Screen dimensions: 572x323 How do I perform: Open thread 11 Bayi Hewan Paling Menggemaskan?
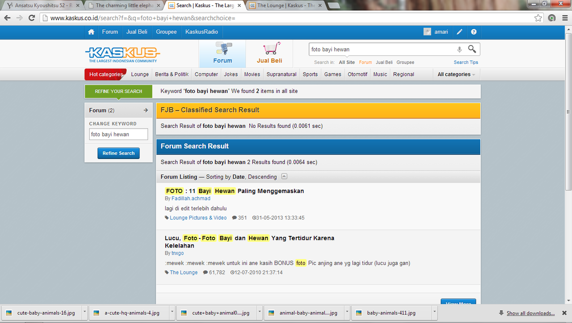point(235,191)
